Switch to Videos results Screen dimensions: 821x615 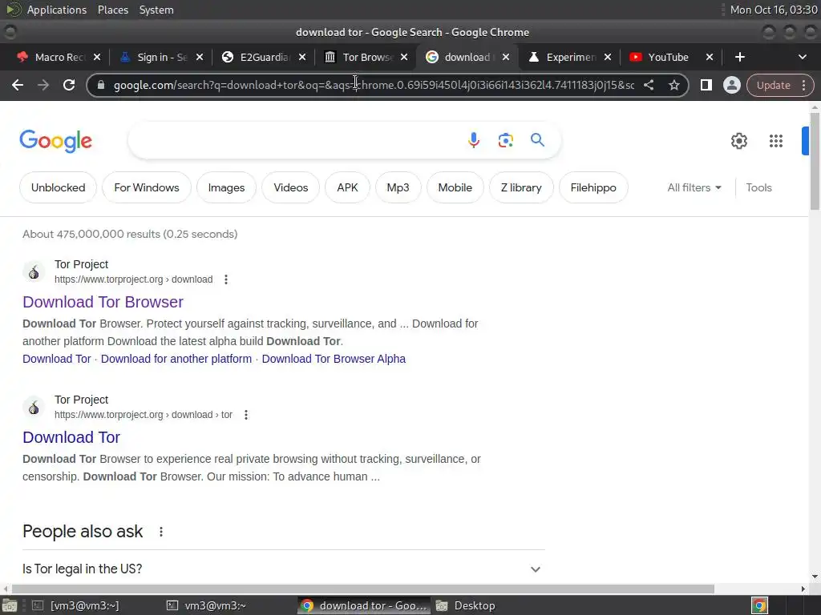click(x=290, y=187)
